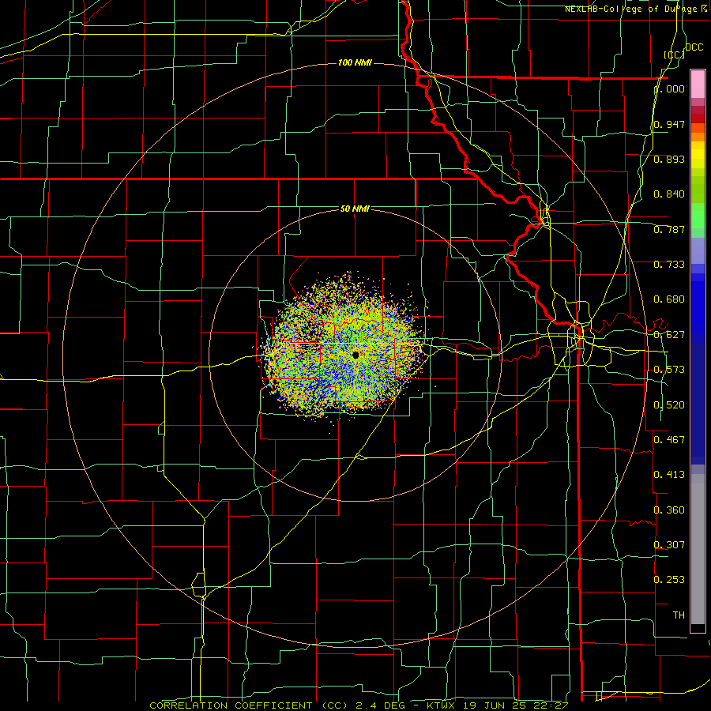Pick the orange swatch on color bar
711x711 pixels.
pyautogui.click(x=698, y=137)
